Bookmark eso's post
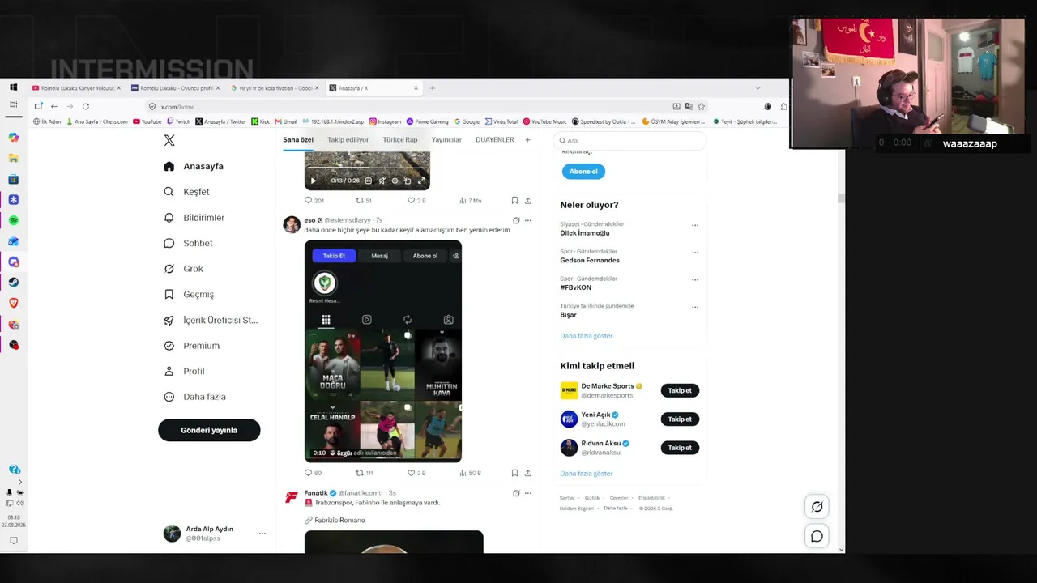 click(514, 473)
